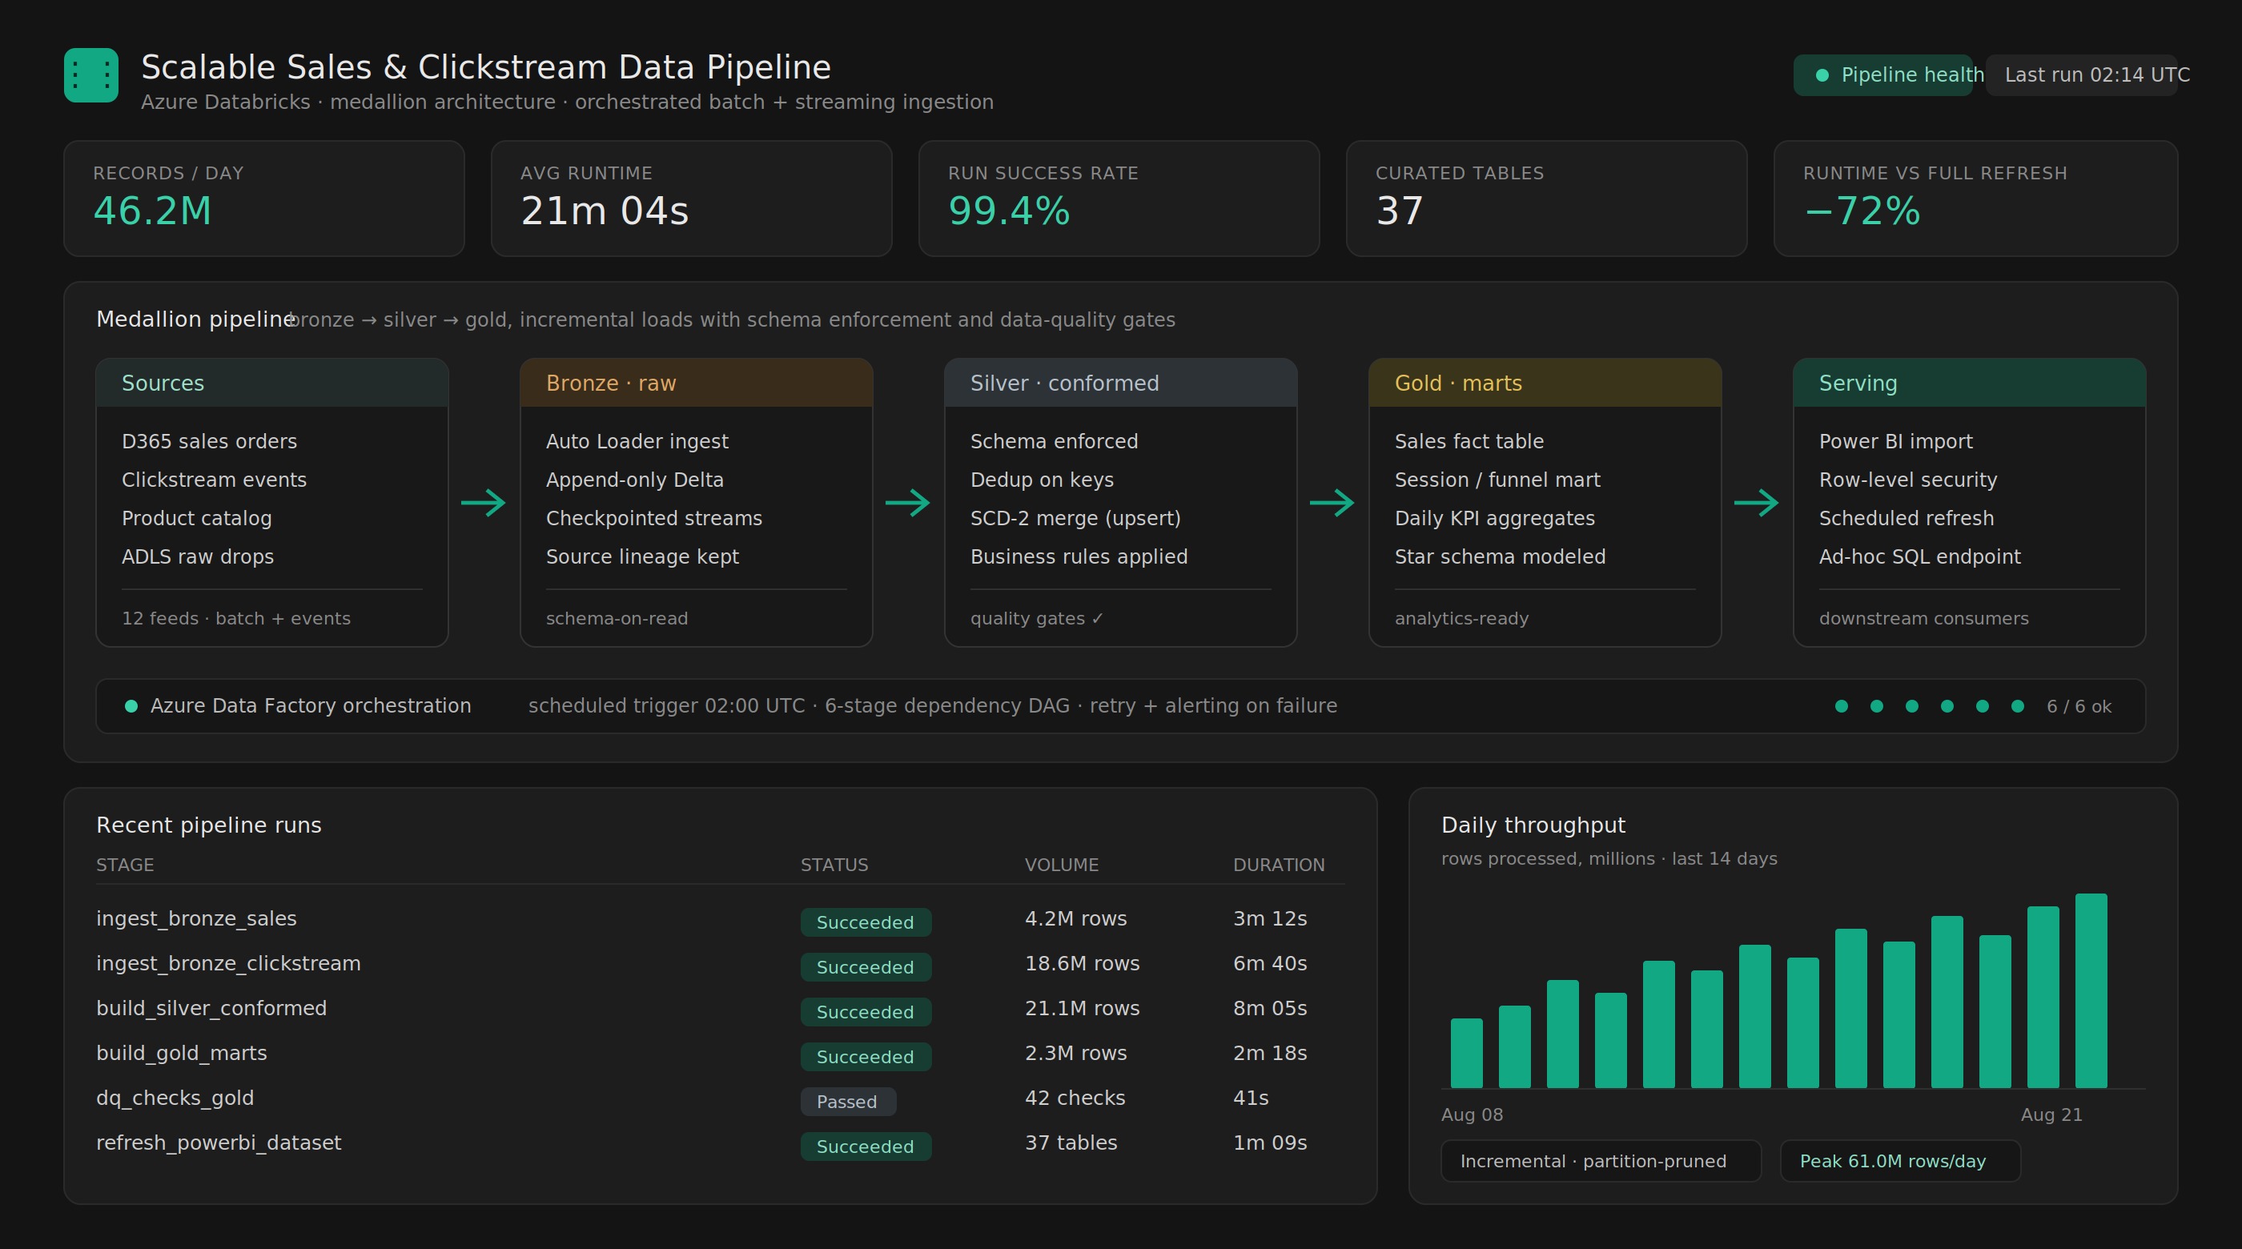Click Azure Data Factory orchestration label
2242x1249 pixels.
(x=311, y=706)
